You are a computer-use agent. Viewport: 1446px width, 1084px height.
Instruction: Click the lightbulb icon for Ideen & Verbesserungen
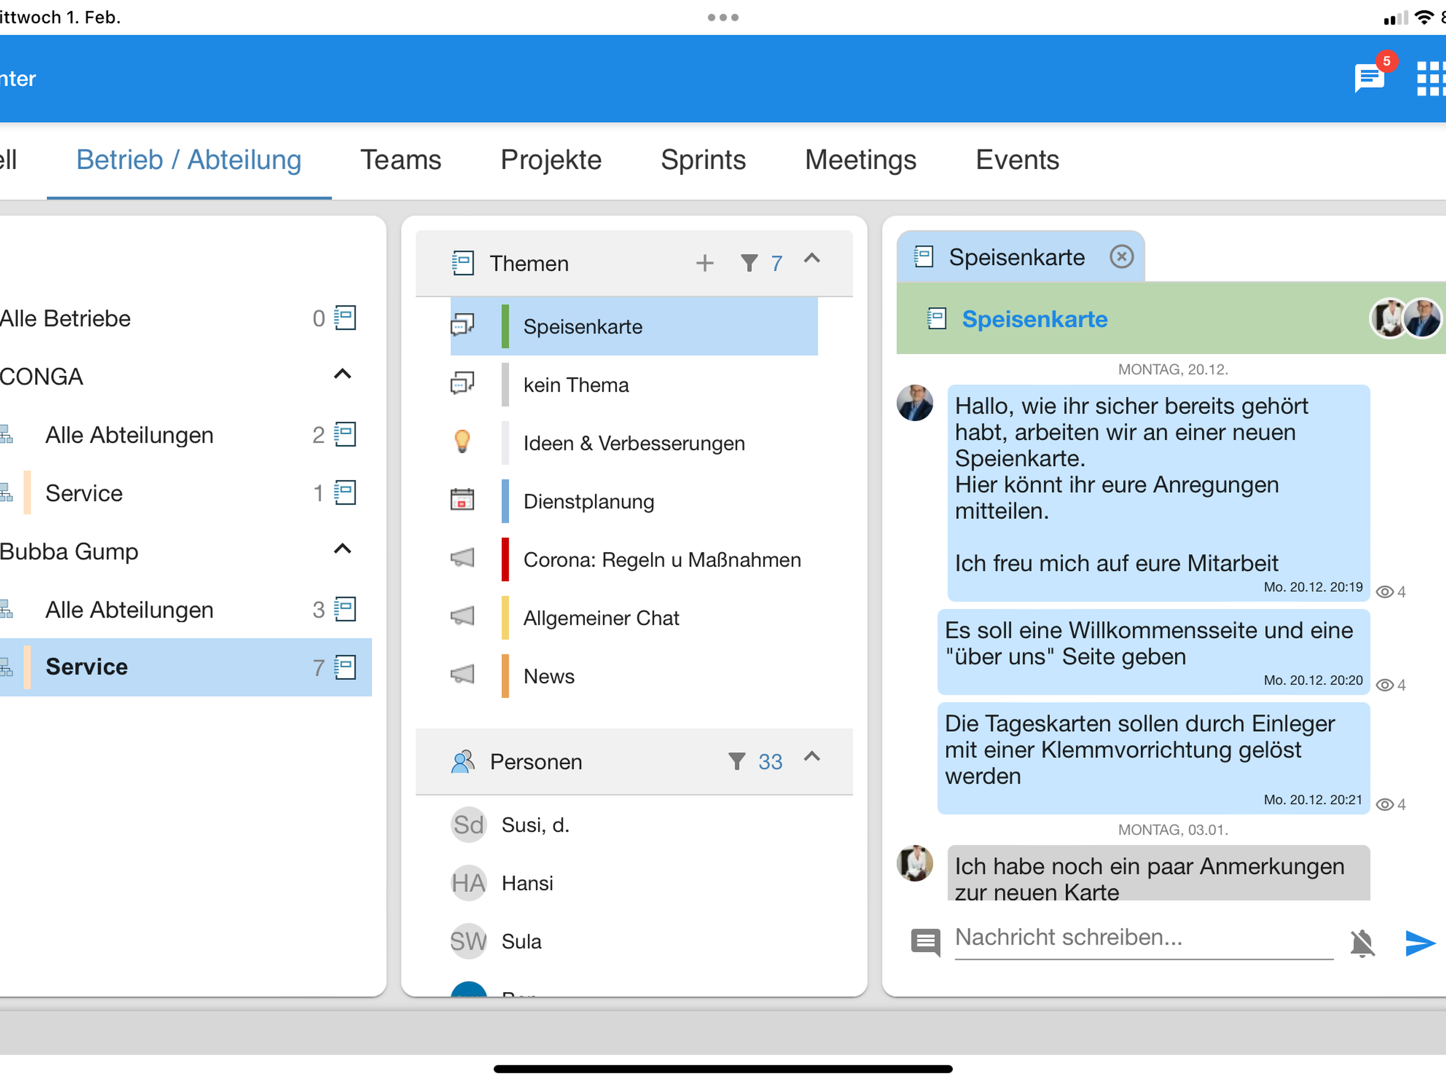coord(462,442)
